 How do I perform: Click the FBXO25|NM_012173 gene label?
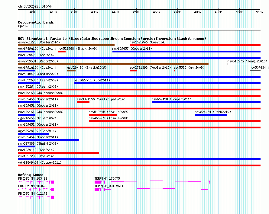33,194
